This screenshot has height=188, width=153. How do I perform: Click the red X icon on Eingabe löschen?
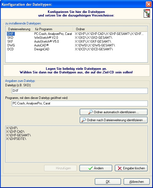point(120,168)
